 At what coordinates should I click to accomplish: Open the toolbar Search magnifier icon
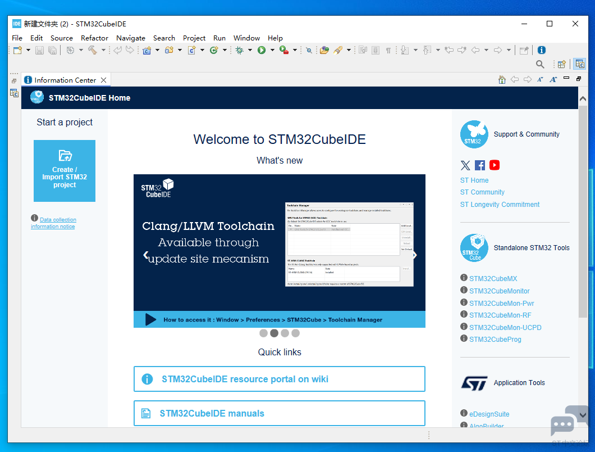(540, 64)
